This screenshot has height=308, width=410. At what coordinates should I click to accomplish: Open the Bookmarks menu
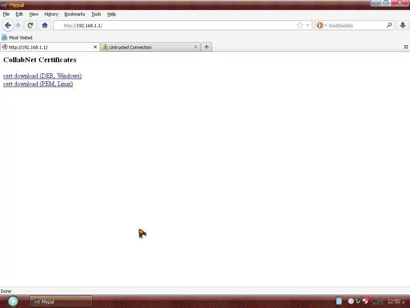pos(75,14)
